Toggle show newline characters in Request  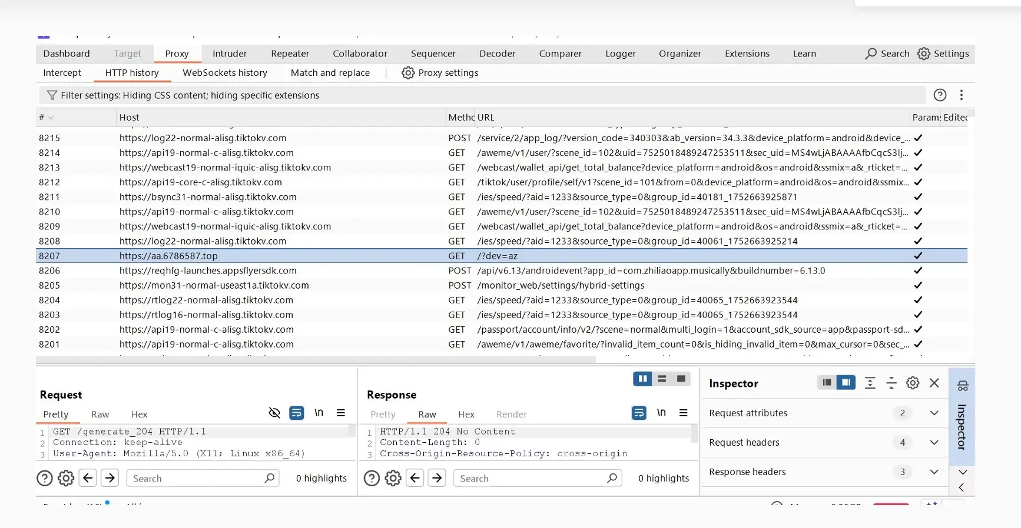[319, 413]
